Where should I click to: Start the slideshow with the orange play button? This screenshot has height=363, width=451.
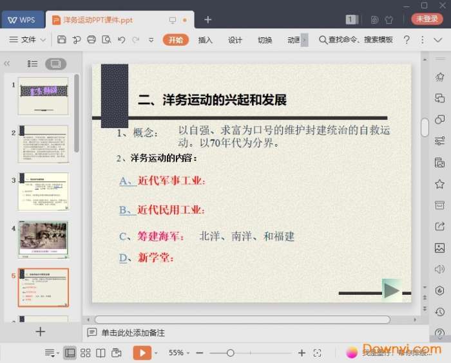click(142, 353)
